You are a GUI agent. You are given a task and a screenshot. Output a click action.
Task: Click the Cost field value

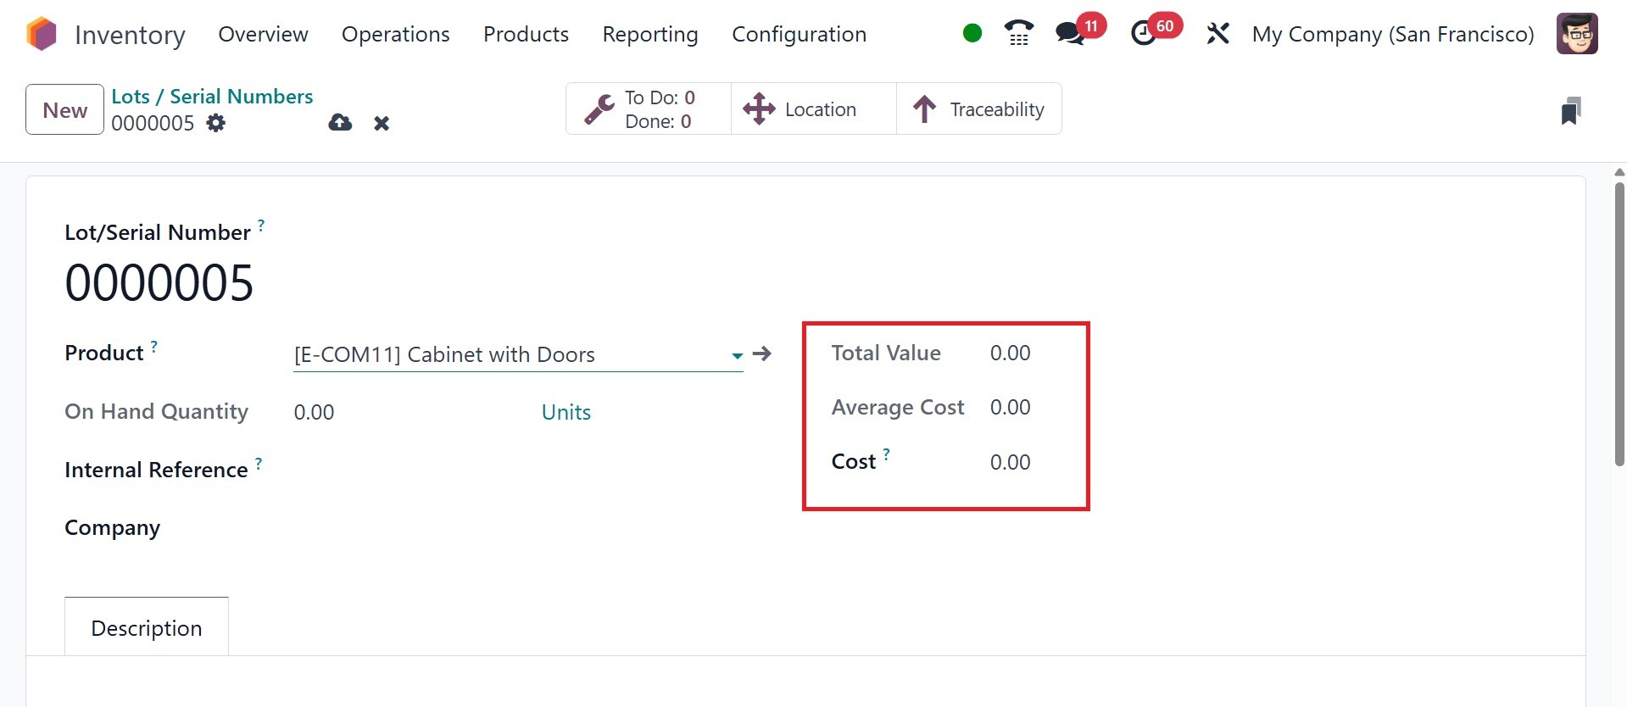(1010, 462)
